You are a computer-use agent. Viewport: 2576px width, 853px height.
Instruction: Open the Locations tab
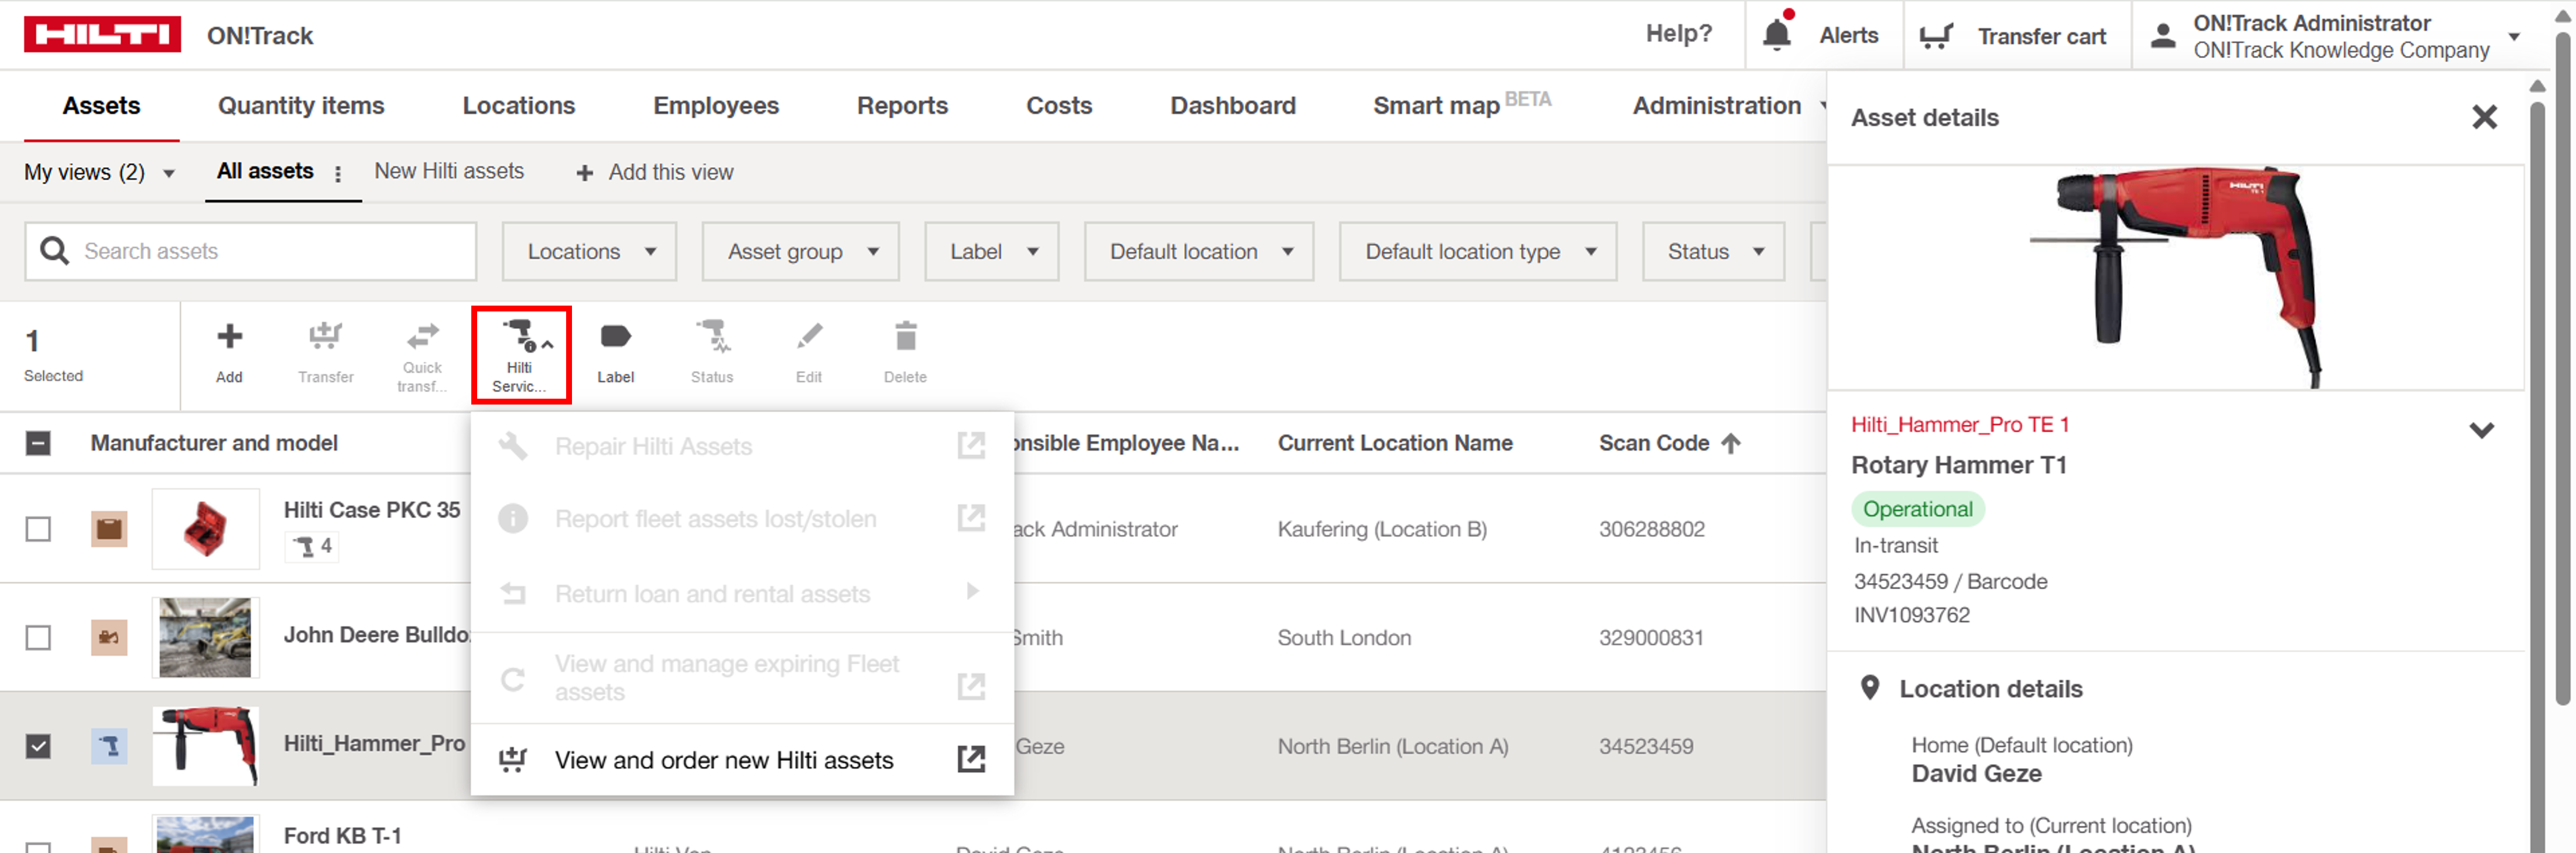518,105
